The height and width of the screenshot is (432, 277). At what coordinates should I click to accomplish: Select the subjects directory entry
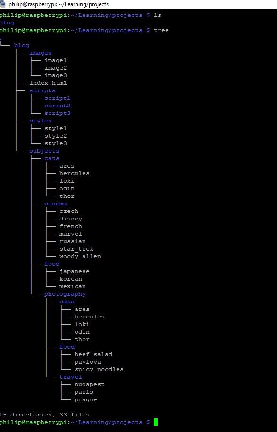(44, 151)
